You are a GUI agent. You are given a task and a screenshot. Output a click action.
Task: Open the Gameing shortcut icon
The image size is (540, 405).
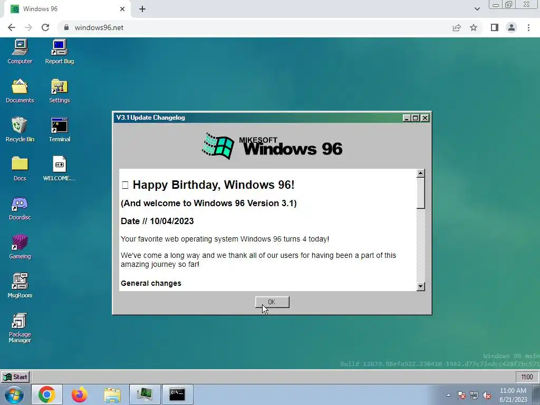pos(20,247)
